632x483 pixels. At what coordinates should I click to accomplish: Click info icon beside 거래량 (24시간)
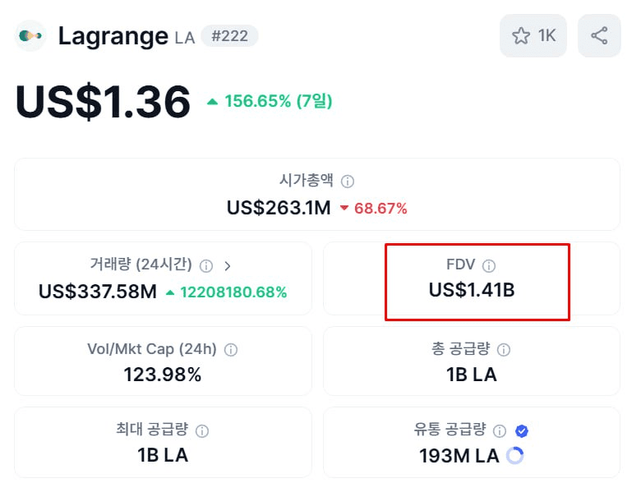coord(206,266)
